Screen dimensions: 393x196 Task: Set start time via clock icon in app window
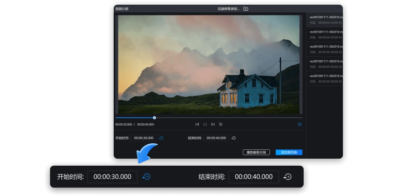pyautogui.click(x=161, y=138)
